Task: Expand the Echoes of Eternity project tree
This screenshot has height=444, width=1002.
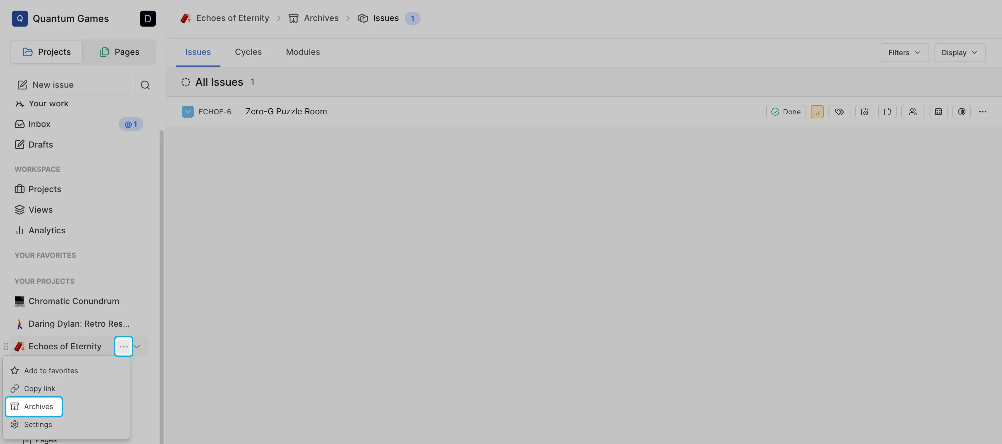Action: click(x=137, y=346)
